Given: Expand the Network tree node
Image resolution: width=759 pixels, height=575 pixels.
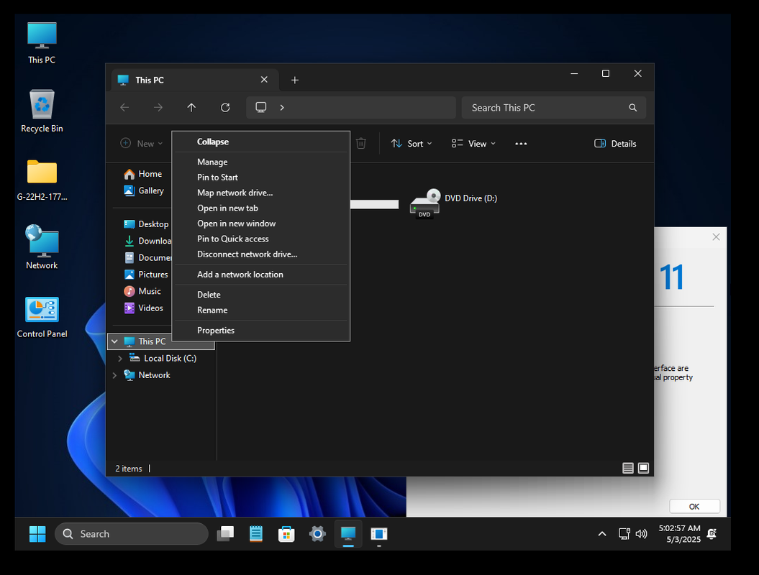Looking at the screenshot, I should [114, 375].
